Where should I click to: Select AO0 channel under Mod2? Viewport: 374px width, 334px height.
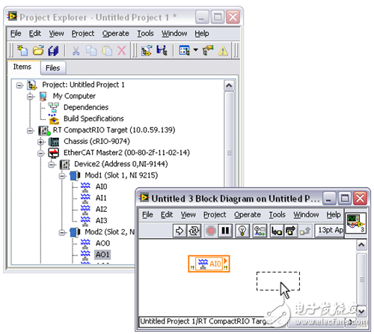[x=102, y=243]
